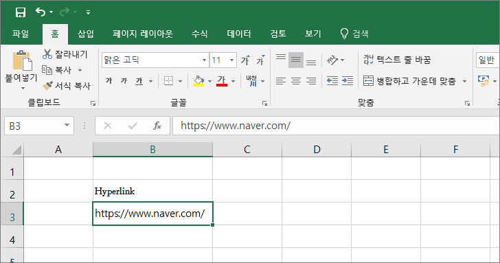Open the 검토 tab
Viewport: 500px width, 263px height.
[x=278, y=34]
